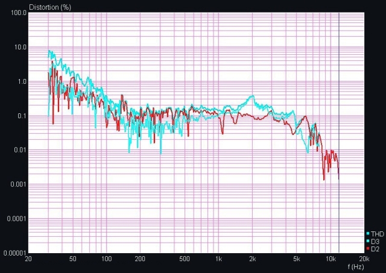Click the 0.001 y-axis value
This screenshot has width=386, height=273.
point(19,184)
